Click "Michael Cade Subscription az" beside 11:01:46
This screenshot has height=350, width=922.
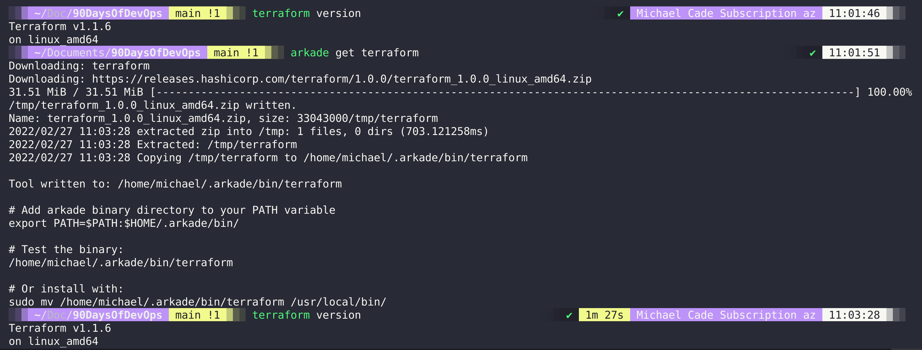pyautogui.click(x=726, y=13)
